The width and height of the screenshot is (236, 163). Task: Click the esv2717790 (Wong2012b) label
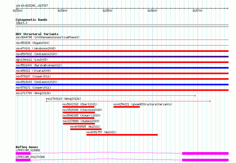point(33,93)
